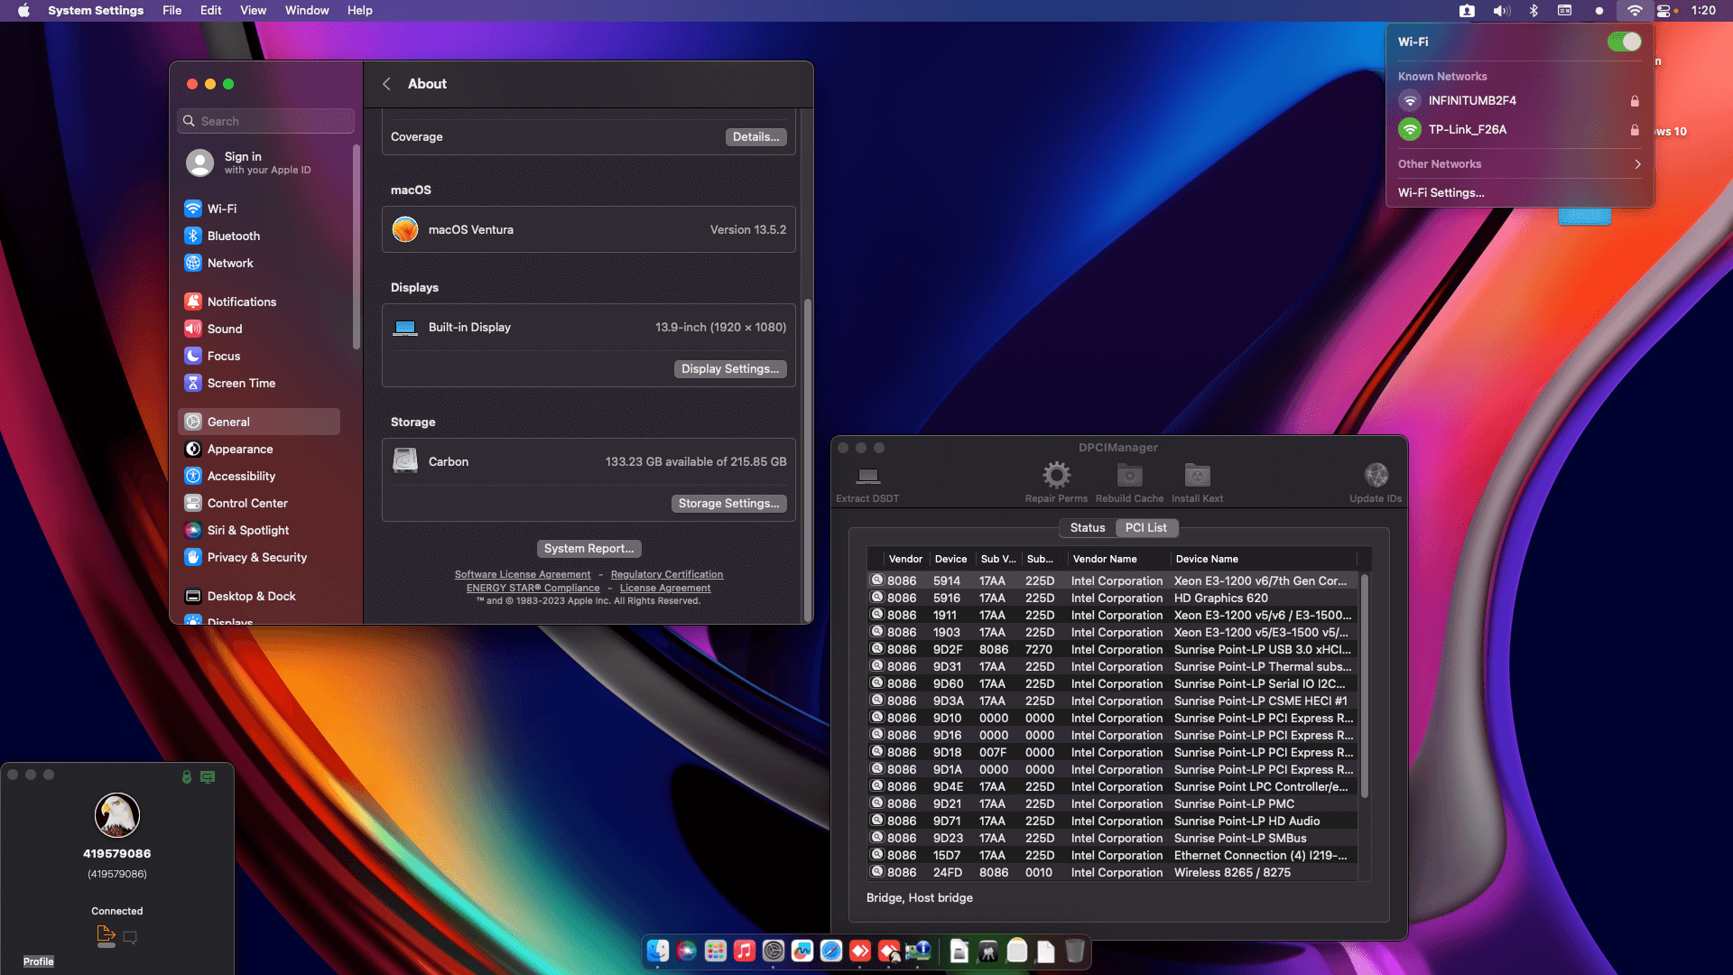Image resolution: width=1733 pixels, height=975 pixels.
Task: Open Music app in the Dock
Action: [744, 951]
